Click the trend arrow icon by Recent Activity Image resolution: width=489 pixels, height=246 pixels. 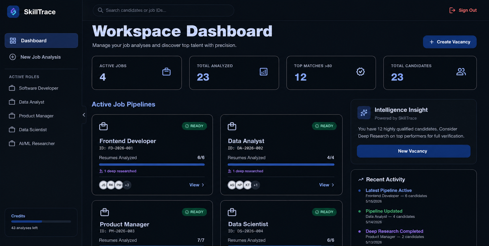pos(361,180)
